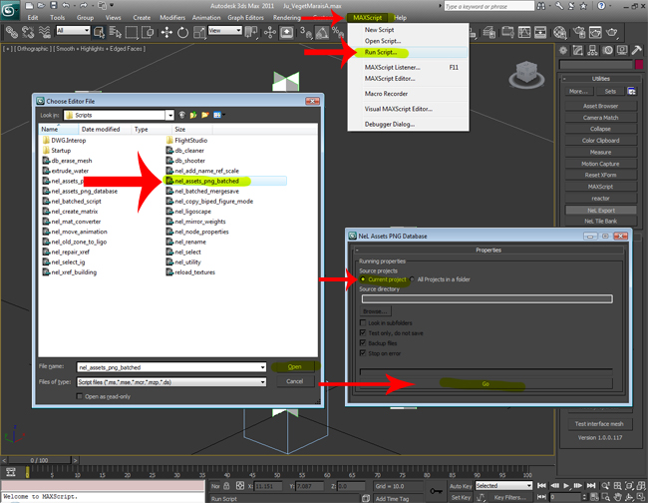The image size is (648, 503).
Task: Open the Graph Editors menu
Action: (245, 17)
